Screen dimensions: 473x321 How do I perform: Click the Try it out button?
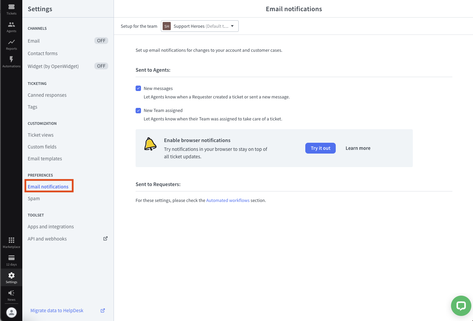tap(320, 148)
